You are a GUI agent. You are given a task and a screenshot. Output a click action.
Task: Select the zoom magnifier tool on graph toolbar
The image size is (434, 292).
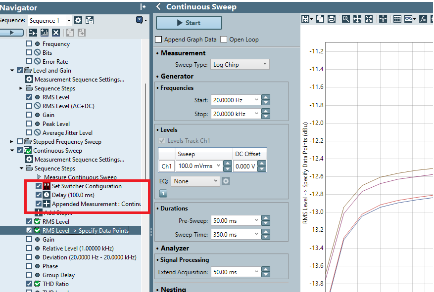tap(346, 19)
